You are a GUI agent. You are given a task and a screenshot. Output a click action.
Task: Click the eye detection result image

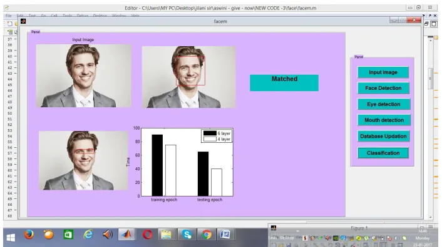(83, 160)
